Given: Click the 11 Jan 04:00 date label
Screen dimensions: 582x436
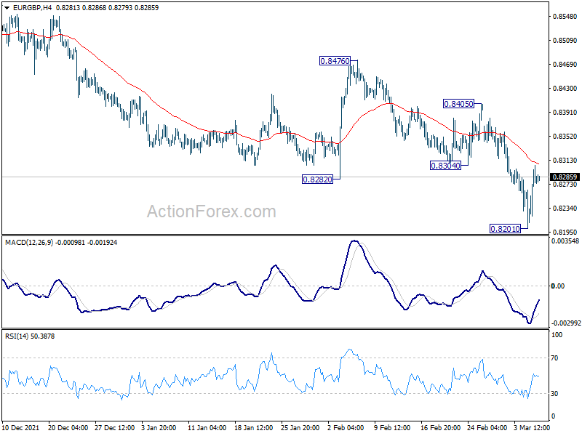Looking at the screenshot, I should click(x=207, y=428).
